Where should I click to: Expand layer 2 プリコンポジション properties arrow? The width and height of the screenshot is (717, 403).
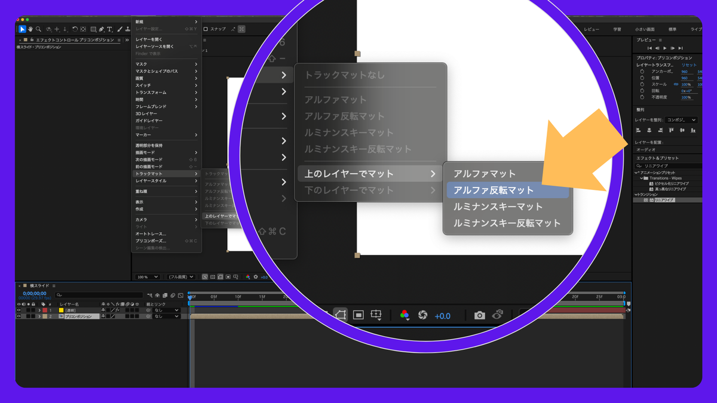39,316
